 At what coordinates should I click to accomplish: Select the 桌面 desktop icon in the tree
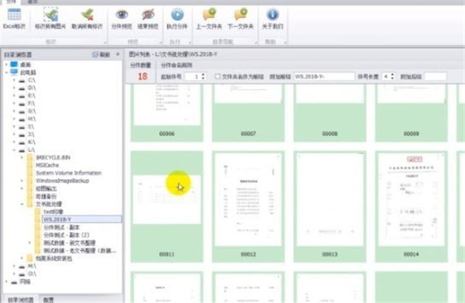14,64
